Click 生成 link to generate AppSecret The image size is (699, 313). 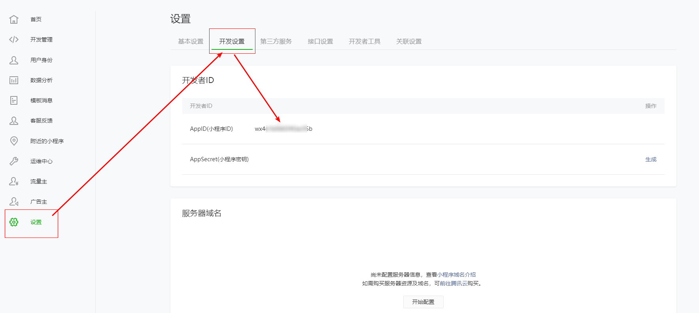pyautogui.click(x=651, y=159)
